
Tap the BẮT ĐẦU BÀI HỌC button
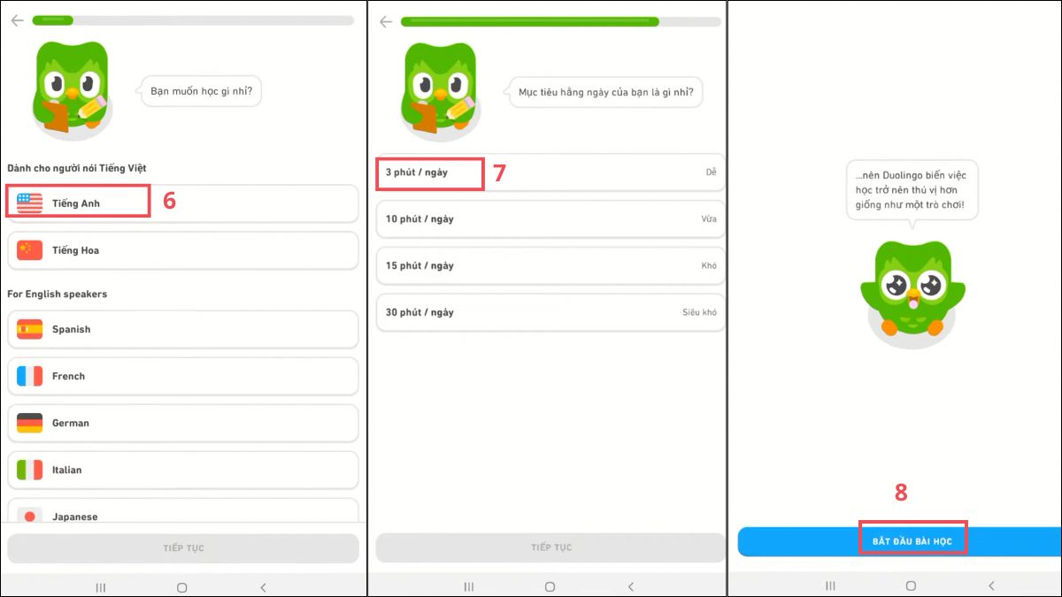(899, 541)
